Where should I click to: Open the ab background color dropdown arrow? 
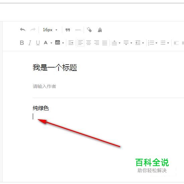point(63,43)
